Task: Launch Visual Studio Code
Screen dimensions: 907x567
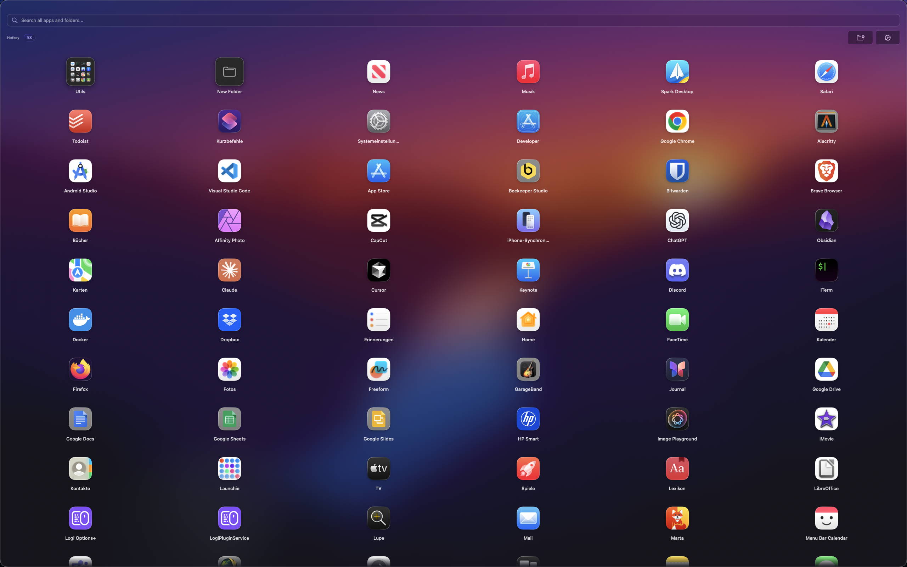Action: pyautogui.click(x=229, y=171)
